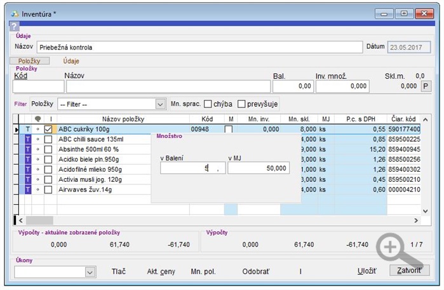The width and height of the screenshot is (444, 290).
Task: Enable the chýba checkbox
Action: [x=208, y=104]
